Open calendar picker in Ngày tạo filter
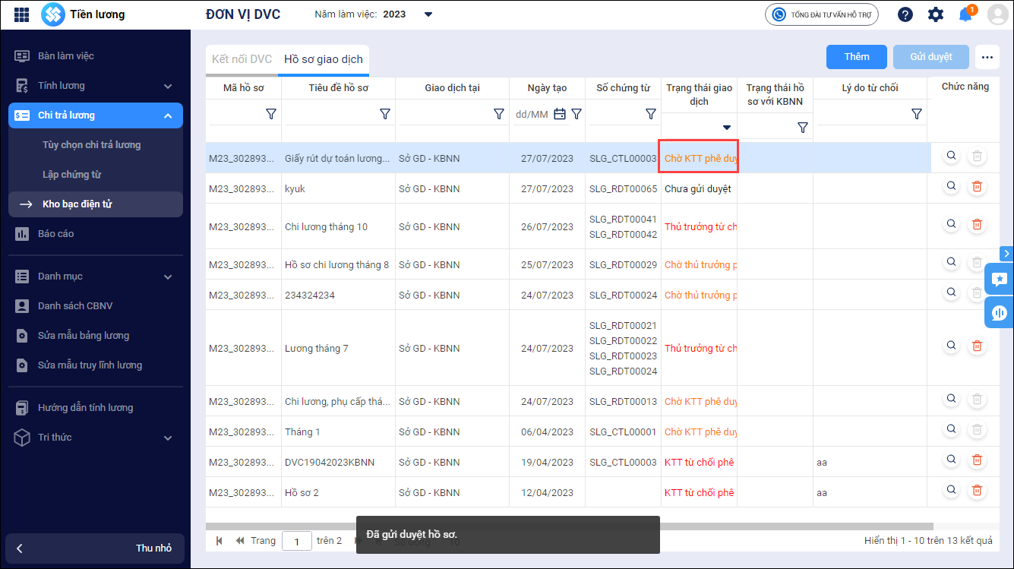This screenshot has height=569, width=1014. tap(560, 114)
